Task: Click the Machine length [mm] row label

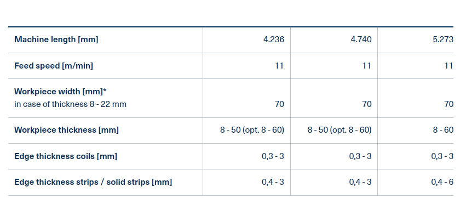Action: coord(56,39)
